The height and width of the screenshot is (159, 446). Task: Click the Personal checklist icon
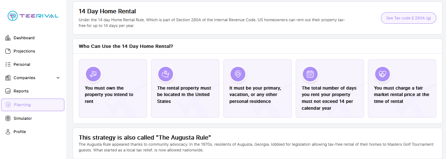tap(8, 64)
